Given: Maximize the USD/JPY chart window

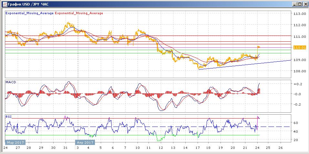Looking at the screenshot, I should point(299,4).
